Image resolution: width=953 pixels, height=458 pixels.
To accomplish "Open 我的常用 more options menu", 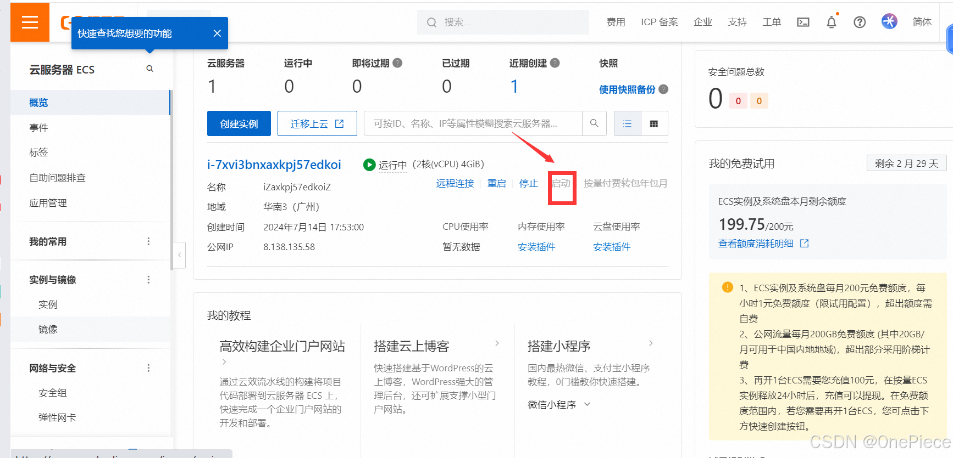I will coord(148,241).
